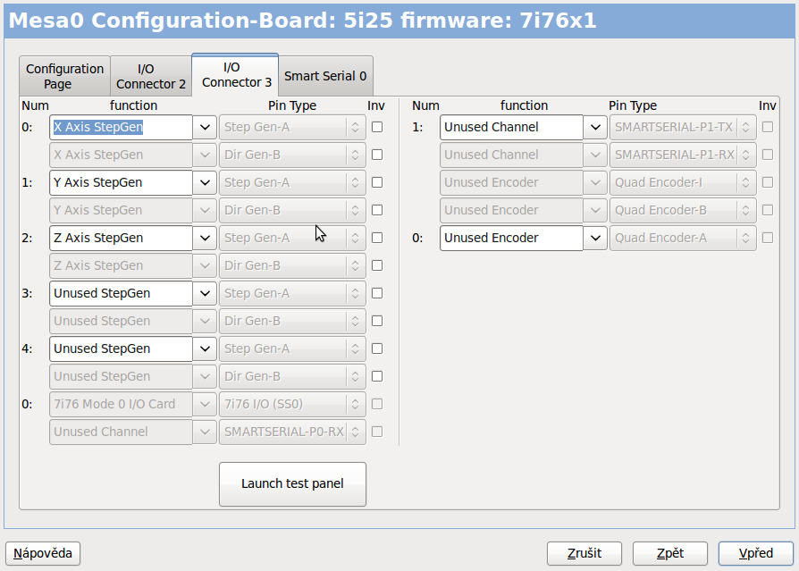Open the I/O Connector 2 tab
Viewport: 799px width, 571px height.
pyautogui.click(x=150, y=77)
